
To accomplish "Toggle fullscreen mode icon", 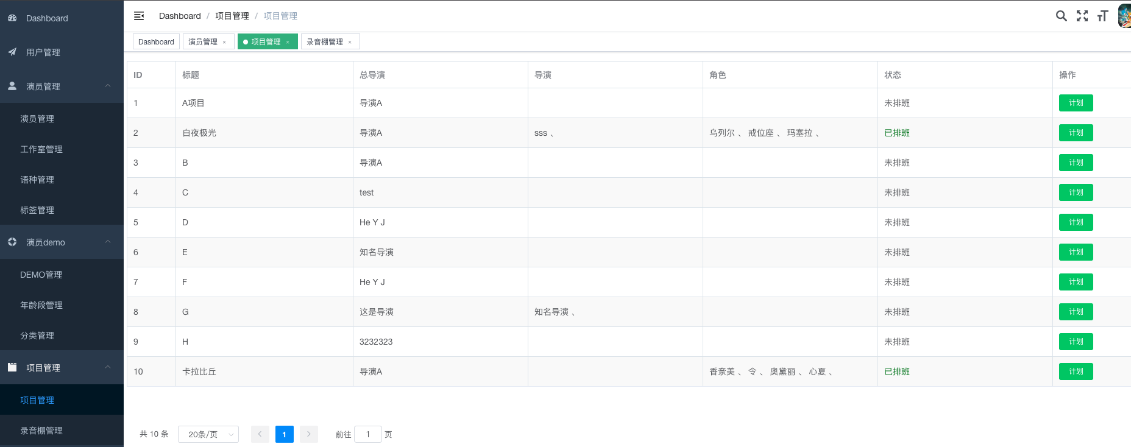I will [1082, 16].
